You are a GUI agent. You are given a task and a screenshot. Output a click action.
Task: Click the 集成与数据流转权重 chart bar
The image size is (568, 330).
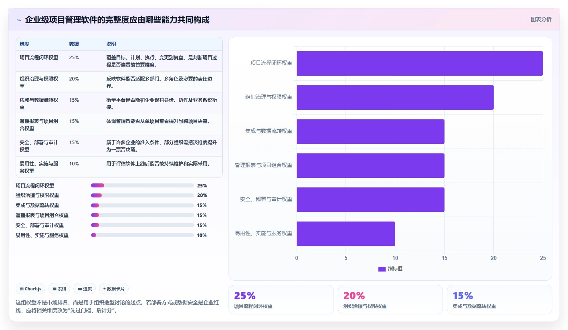pos(370,131)
